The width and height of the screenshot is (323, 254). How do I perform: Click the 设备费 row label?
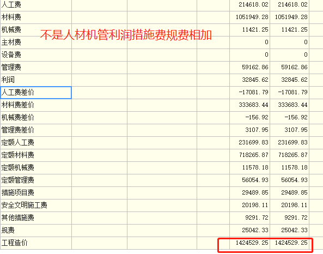(x=11, y=55)
